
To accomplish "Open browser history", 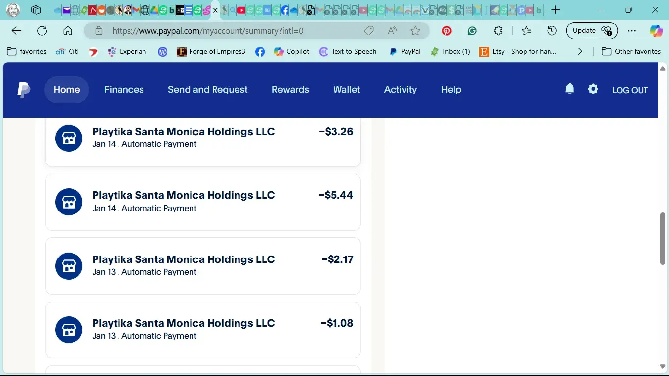I will pos(552,31).
